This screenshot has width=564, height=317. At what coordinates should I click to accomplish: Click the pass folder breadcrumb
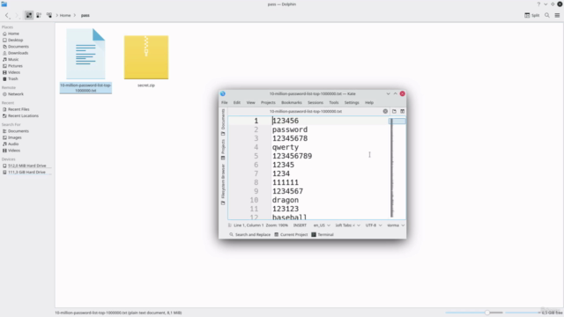85,16
